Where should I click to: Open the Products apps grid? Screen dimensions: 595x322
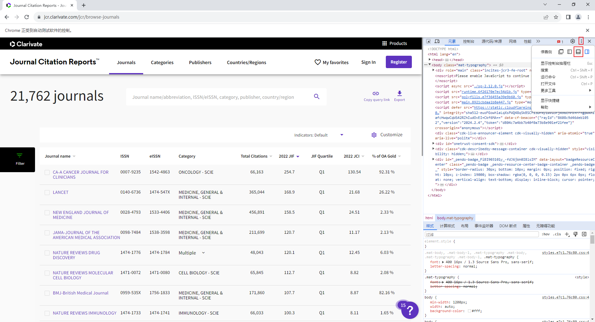click(x=385, y=43)
